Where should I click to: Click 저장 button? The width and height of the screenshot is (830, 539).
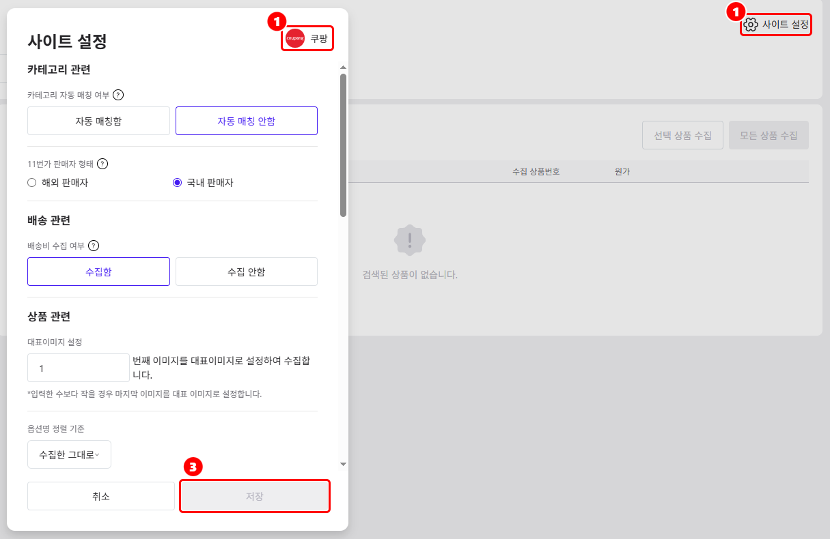tap(255, 496)
